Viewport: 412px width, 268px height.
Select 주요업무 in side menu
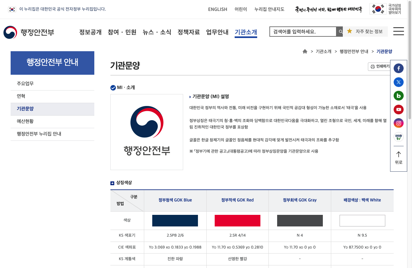click(x=52, y=84)
